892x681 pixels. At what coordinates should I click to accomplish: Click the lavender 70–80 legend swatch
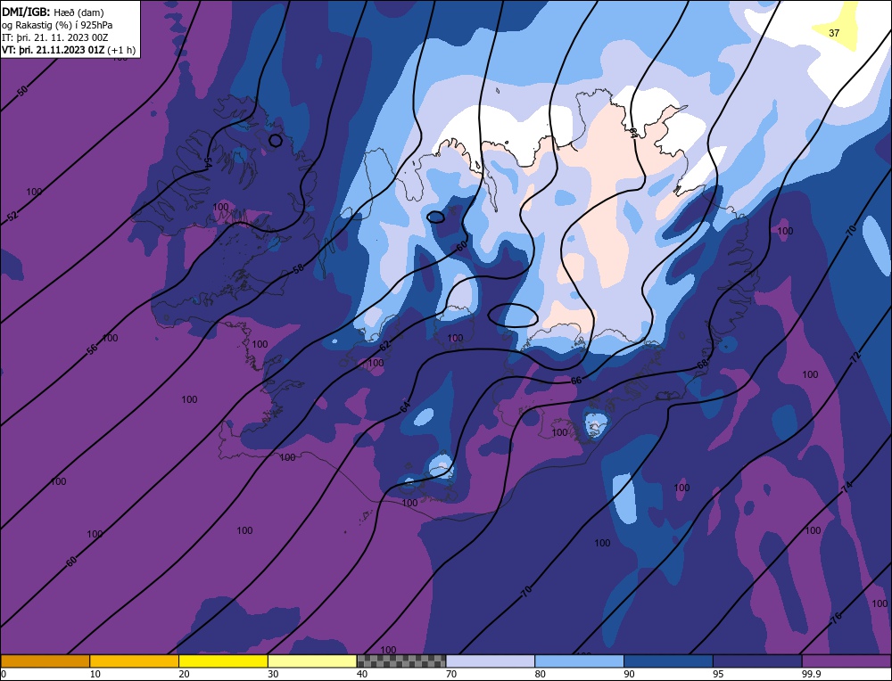[x=491, y=660]
